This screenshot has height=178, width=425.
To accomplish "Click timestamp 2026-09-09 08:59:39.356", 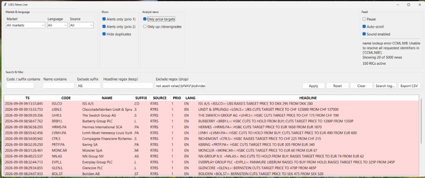I will pyautogui.click(x=24, y=115).
